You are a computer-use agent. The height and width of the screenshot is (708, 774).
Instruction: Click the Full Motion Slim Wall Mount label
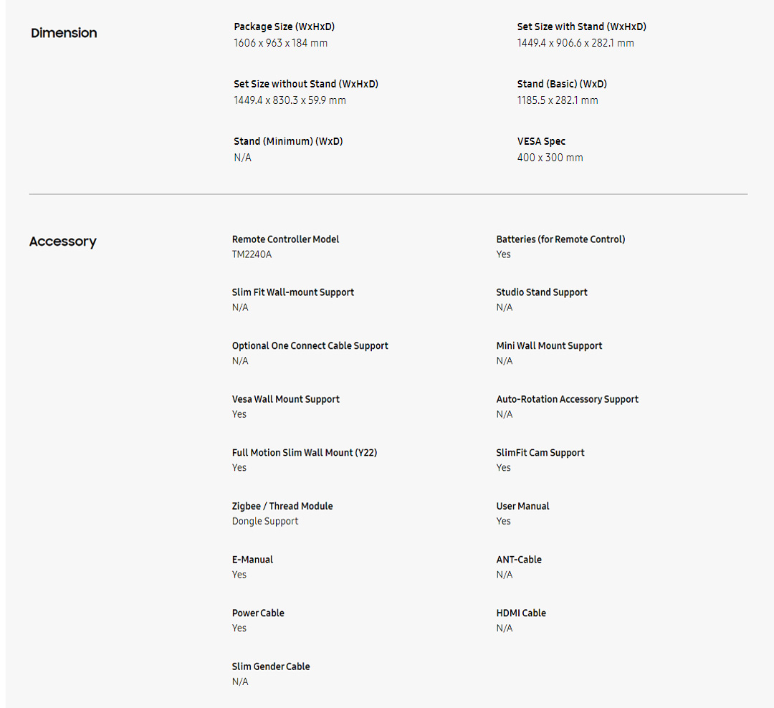(304, 452)
